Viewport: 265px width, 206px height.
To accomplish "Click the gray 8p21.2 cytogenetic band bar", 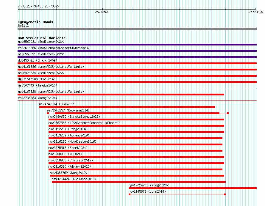I will pyautogui.click(x=137, y=29).
